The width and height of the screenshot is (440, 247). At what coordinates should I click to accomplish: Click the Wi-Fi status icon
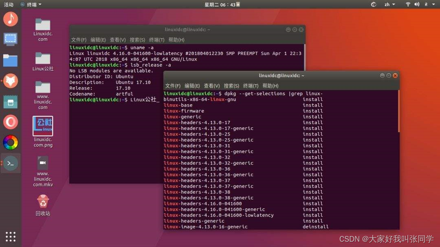[x=408, y=4]
